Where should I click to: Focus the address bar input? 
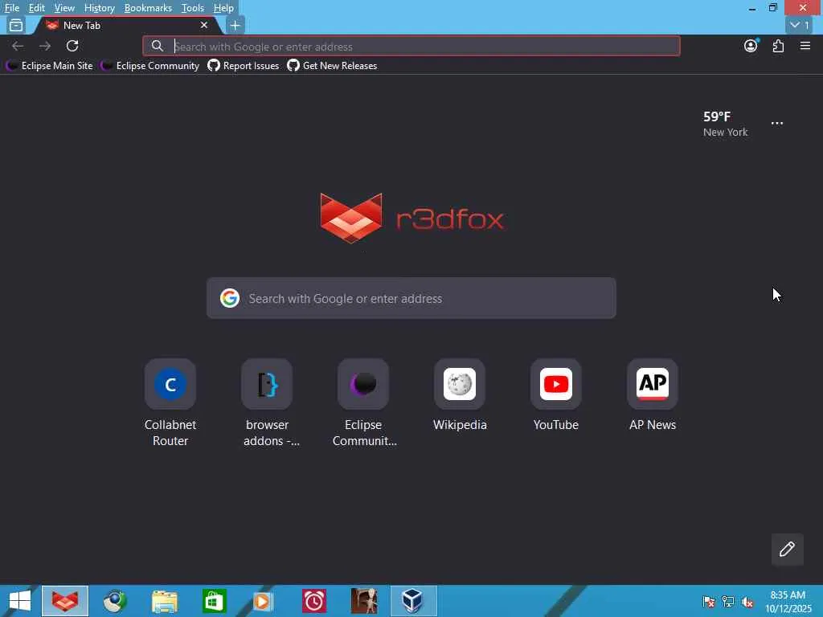(x=411, y=46)
